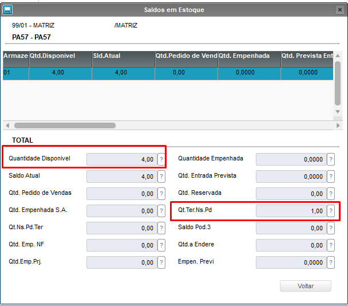Click row 01 Qtd.Disponivel cell 4,00
The image size is (348, 306).
click(x=61, y=73)
